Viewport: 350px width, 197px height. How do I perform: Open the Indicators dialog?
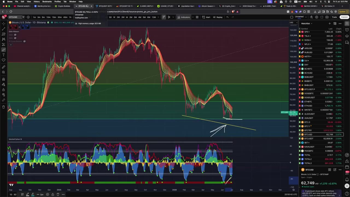point(183,17)
